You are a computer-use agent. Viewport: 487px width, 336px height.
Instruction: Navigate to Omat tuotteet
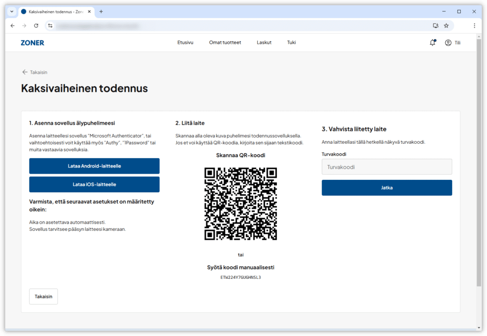[x=225, y=42]
